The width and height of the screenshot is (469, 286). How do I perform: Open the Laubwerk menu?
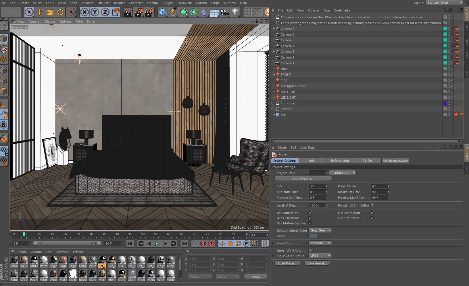(x=185, y=3)
